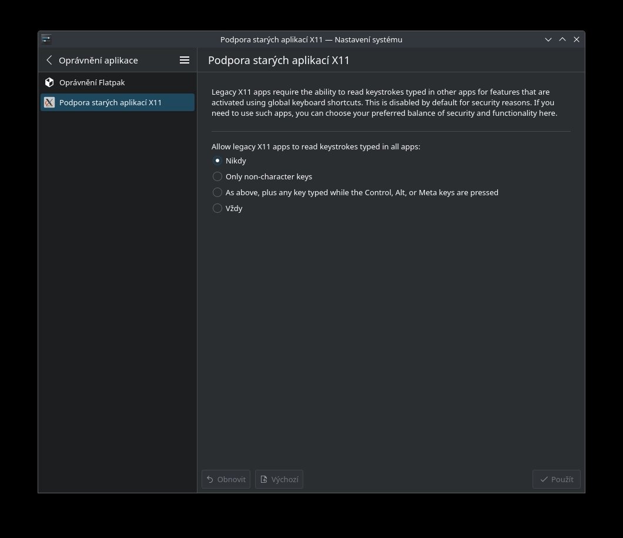Screen dimensions: 623x538
Task: Click the document icon on Výchozí button
Action: click(264, 479)
